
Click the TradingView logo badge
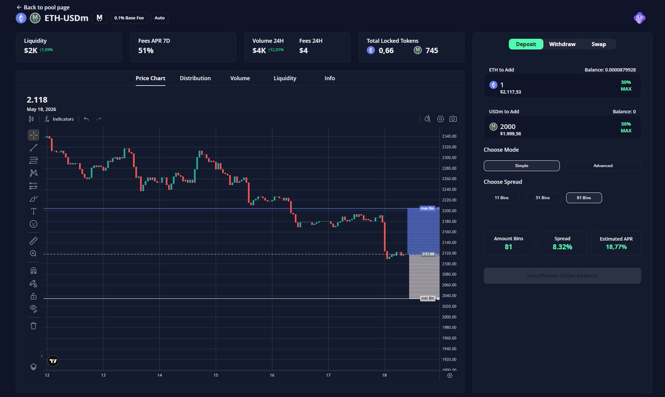pyautogui.click(x=53, y=361)
